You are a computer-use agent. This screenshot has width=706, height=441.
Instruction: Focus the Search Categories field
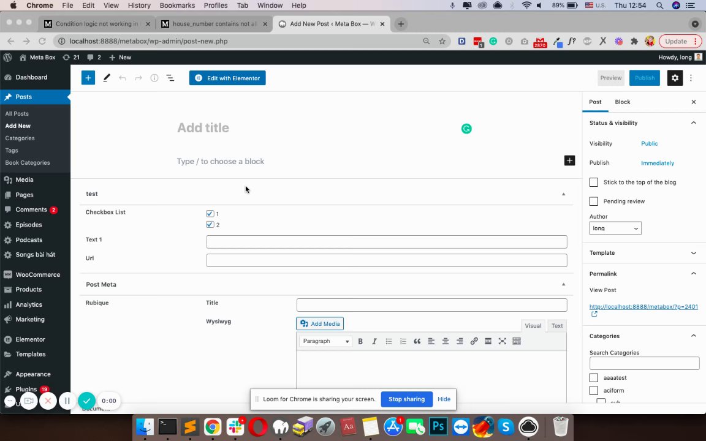pyautogui.click(x=644, y=363)
